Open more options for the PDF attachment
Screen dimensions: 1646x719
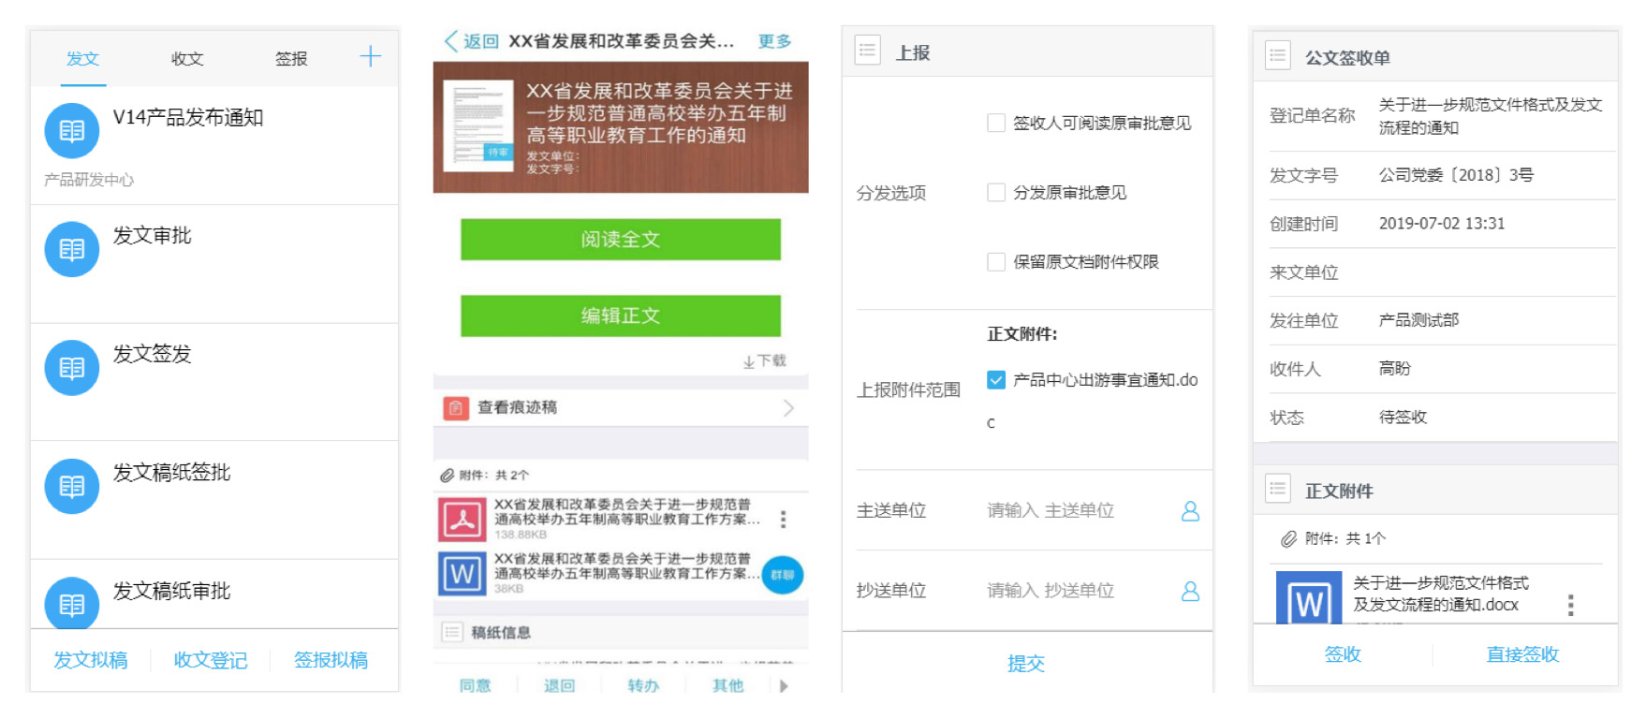point(783,519)
